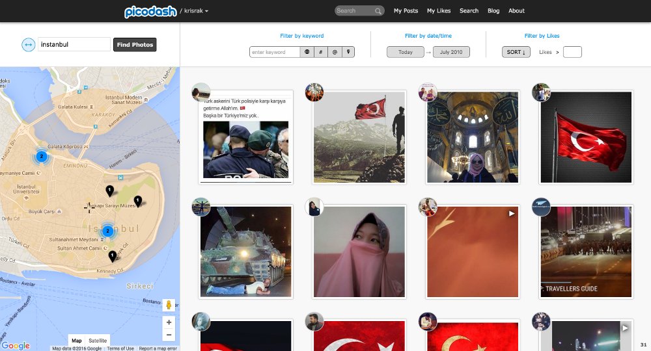Play the red-orange flag video post
The image size is (651, 351).
473,252
